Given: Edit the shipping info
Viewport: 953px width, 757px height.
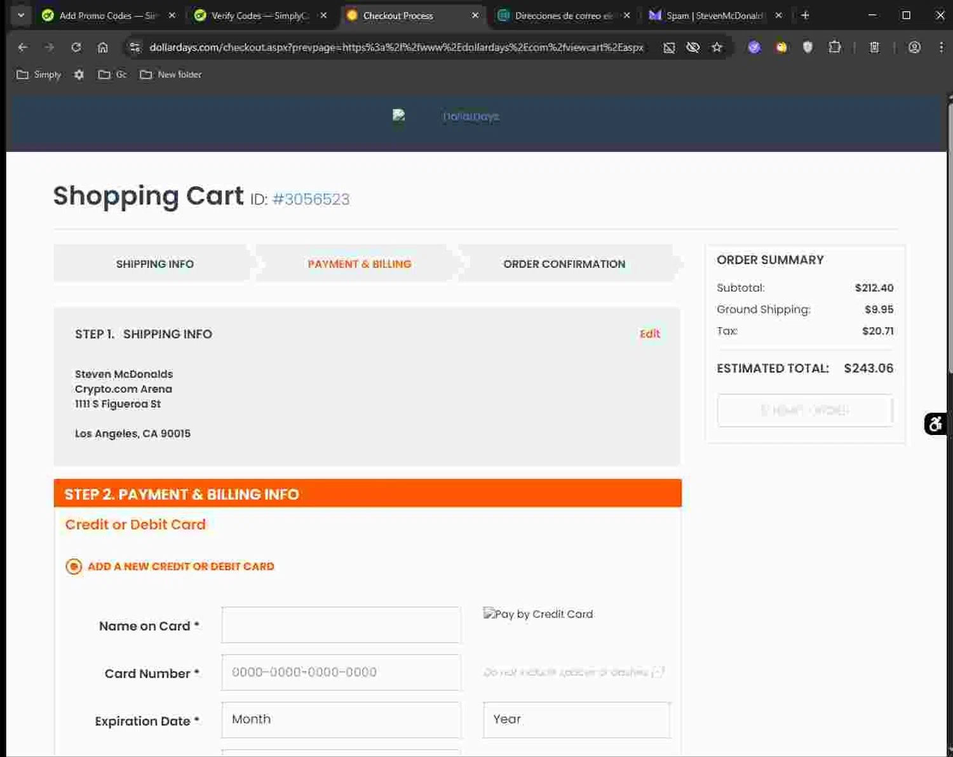Looking at the screenshot, I should [649, 334].
